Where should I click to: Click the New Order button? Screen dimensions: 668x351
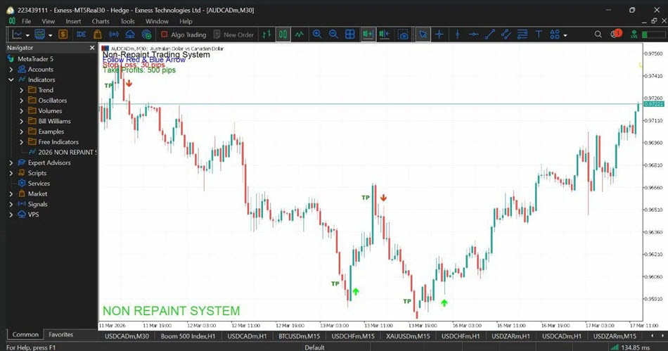coord(234,34)
